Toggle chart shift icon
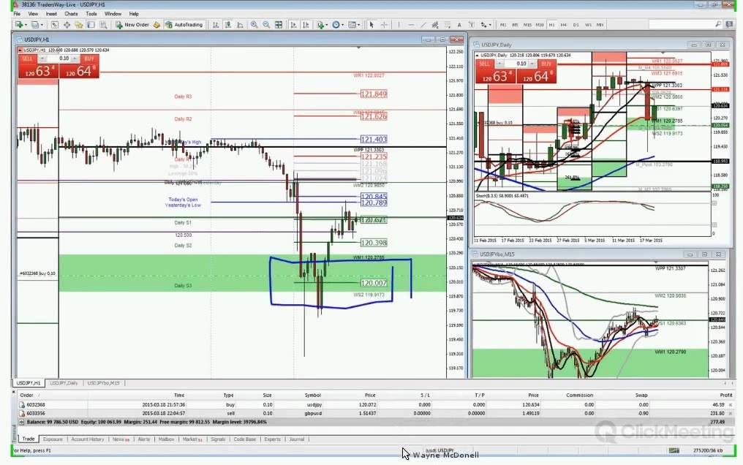The image size is (743, 465). coord(306,25)
